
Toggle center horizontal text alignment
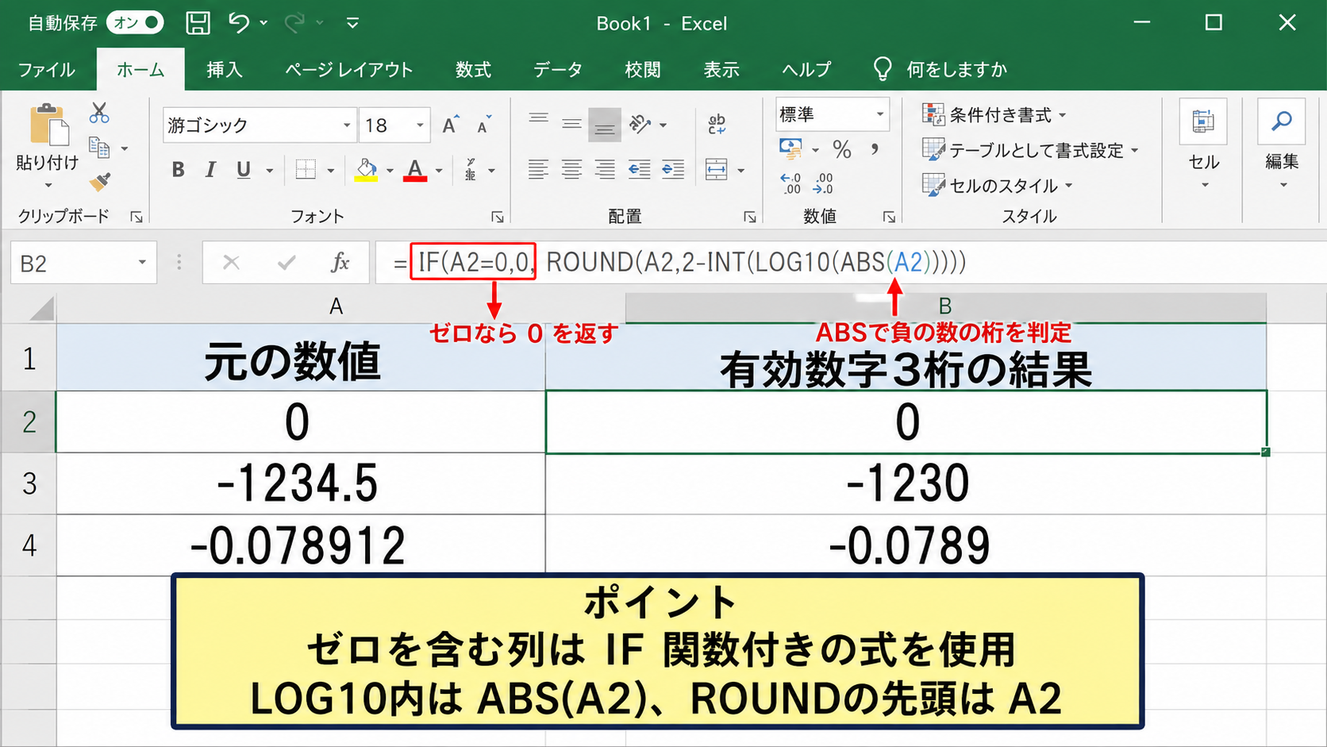pos(571,169)
